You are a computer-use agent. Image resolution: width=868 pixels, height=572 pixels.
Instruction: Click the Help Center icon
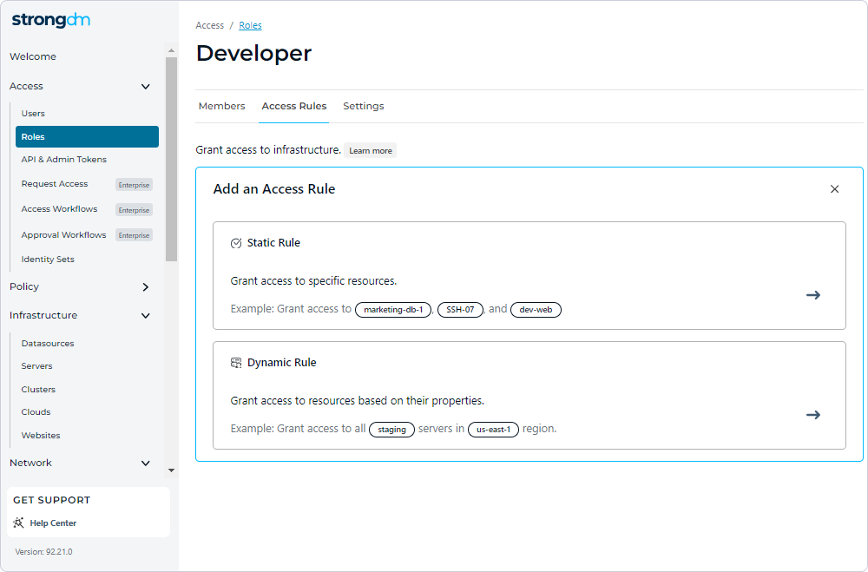(18, 523)
